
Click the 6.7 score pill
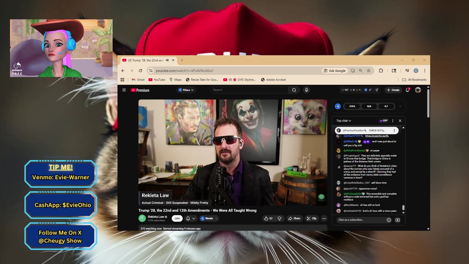(386, 106)
